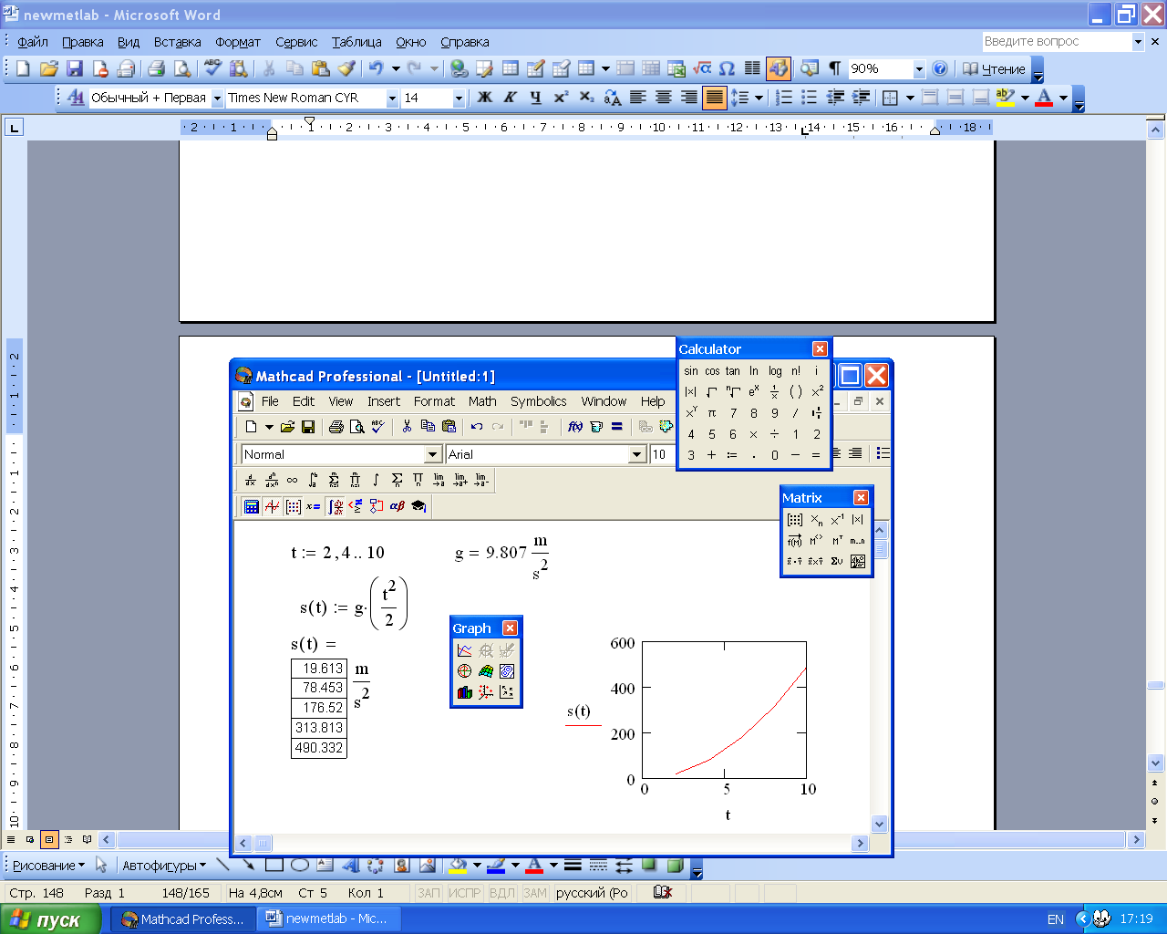Image resolution: width=1167 pixels, height=934 pixels.
Task: Open Mathcad Math menu
Action: click(482, 401)
